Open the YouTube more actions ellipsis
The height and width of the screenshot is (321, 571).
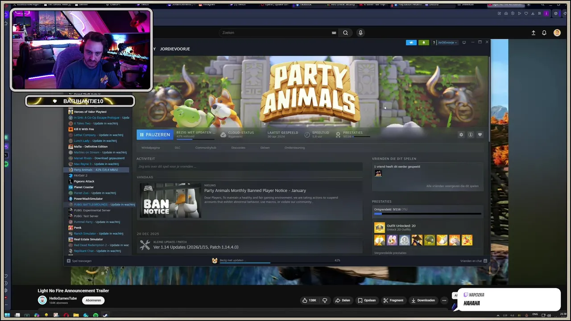tap(444, 300)
